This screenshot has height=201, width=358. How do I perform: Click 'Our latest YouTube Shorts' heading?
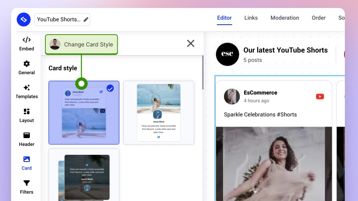285,50
